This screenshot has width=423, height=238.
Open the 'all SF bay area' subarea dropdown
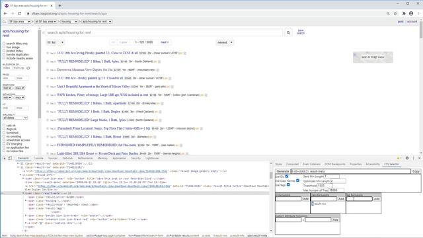pyautogui.click(x=46, y=22)
